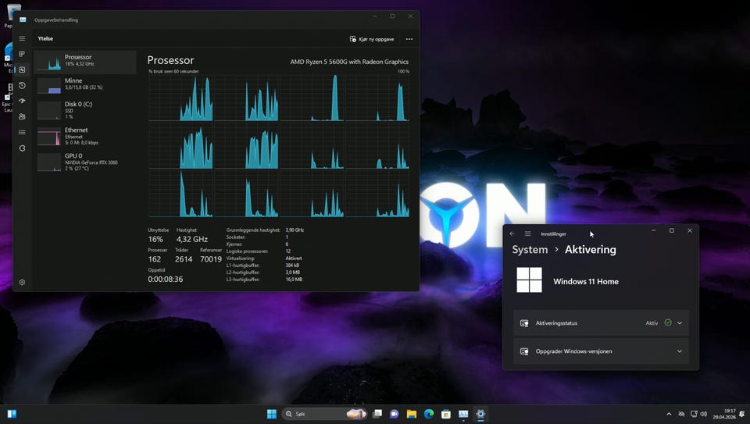Expand 'Oppgrader Windows-versjonen' row
Image resolution: width=750 pixels, height=424 pixels.
[680, 351]
